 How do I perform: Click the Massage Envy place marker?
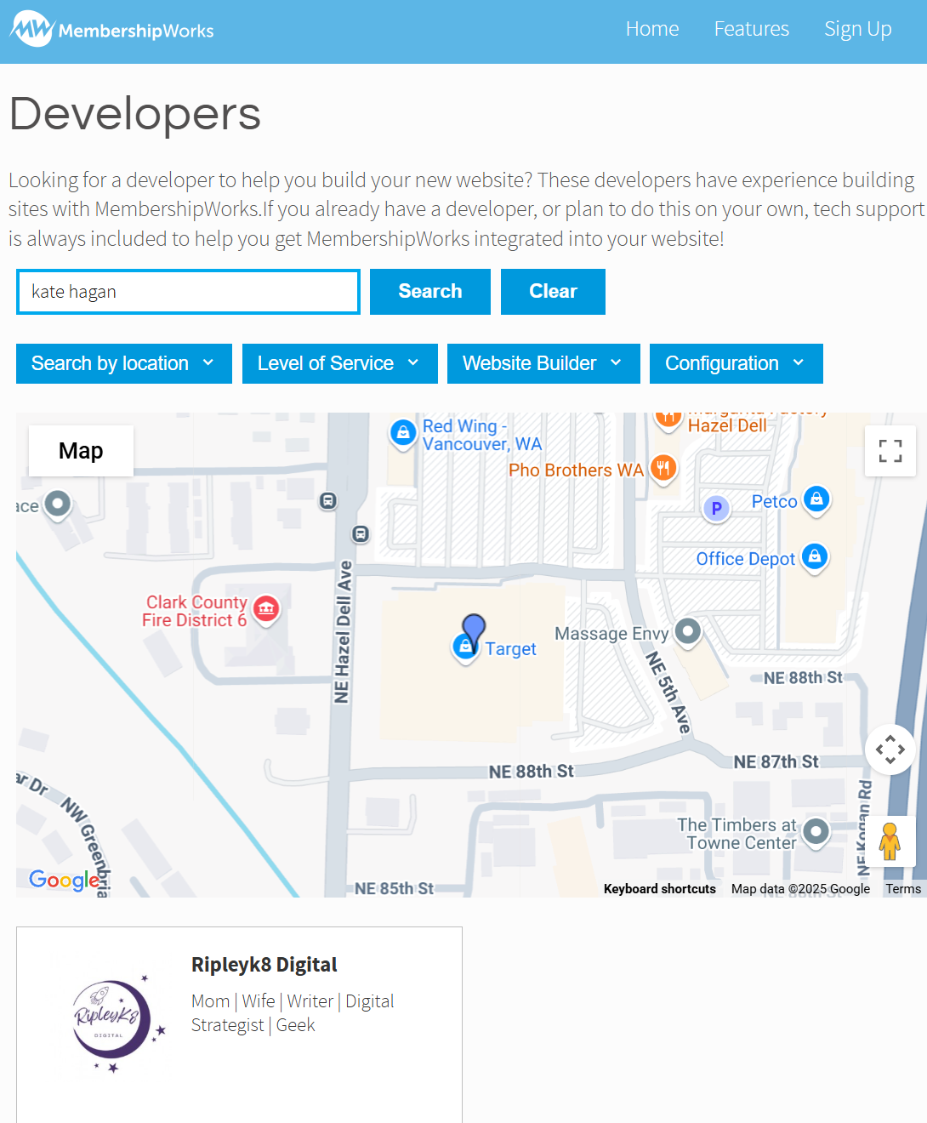[x=688, y=632]
